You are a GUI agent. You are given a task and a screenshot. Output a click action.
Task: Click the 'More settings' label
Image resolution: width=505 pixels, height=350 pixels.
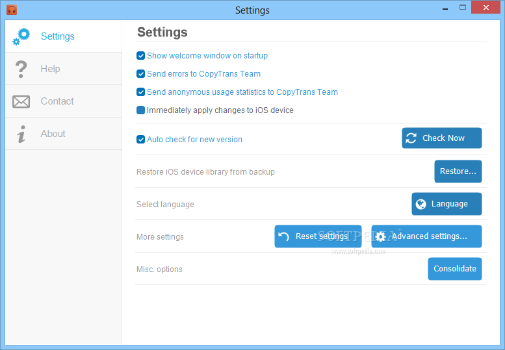click(160, 237)
